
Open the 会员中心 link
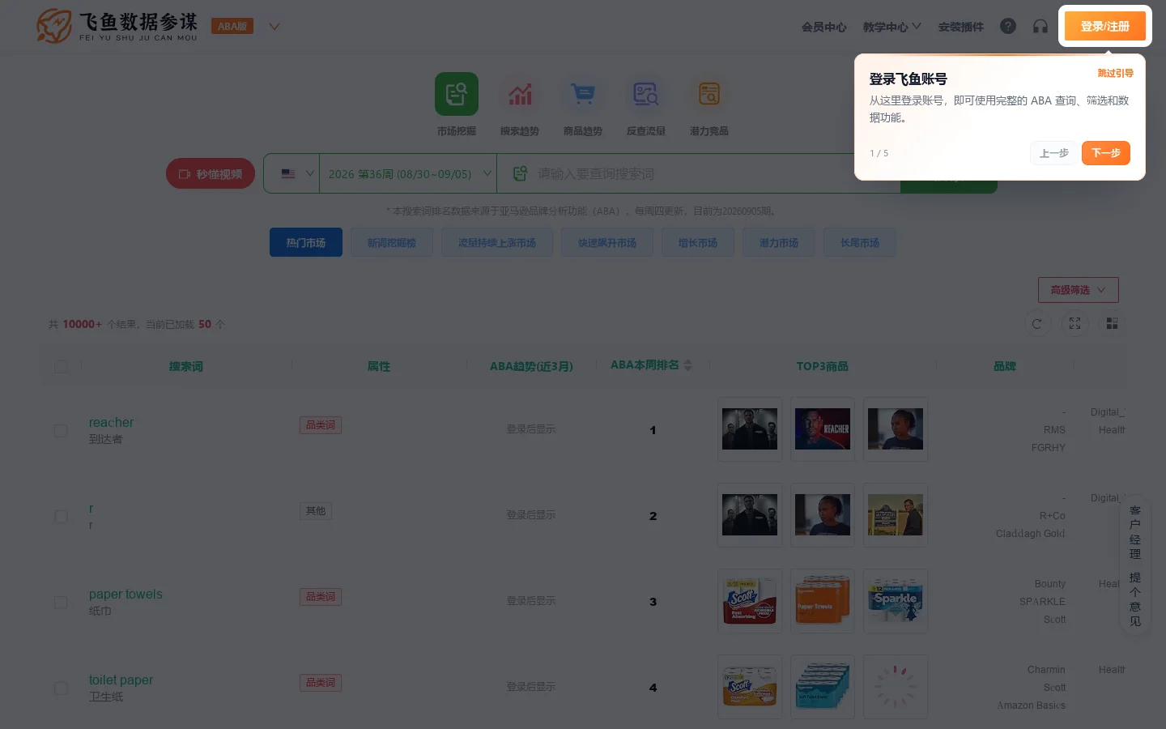tap(823, 27)
